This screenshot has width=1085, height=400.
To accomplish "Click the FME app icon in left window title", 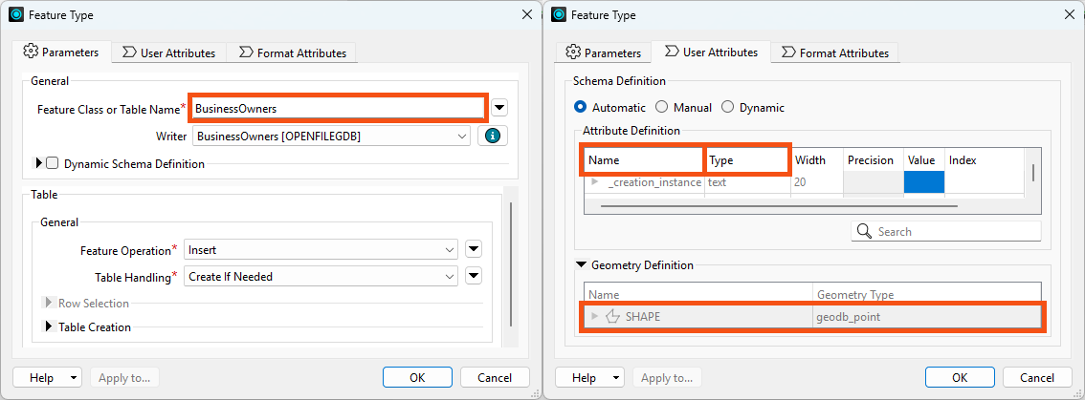I will (x=16, y=14).
